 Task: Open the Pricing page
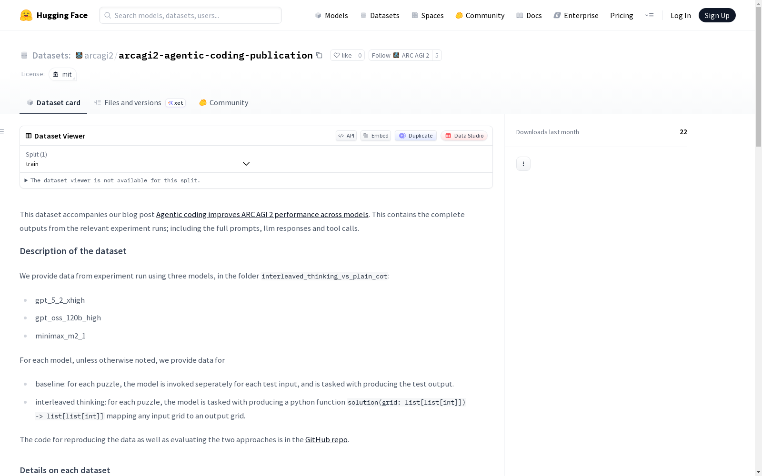(x=622, y=15)
